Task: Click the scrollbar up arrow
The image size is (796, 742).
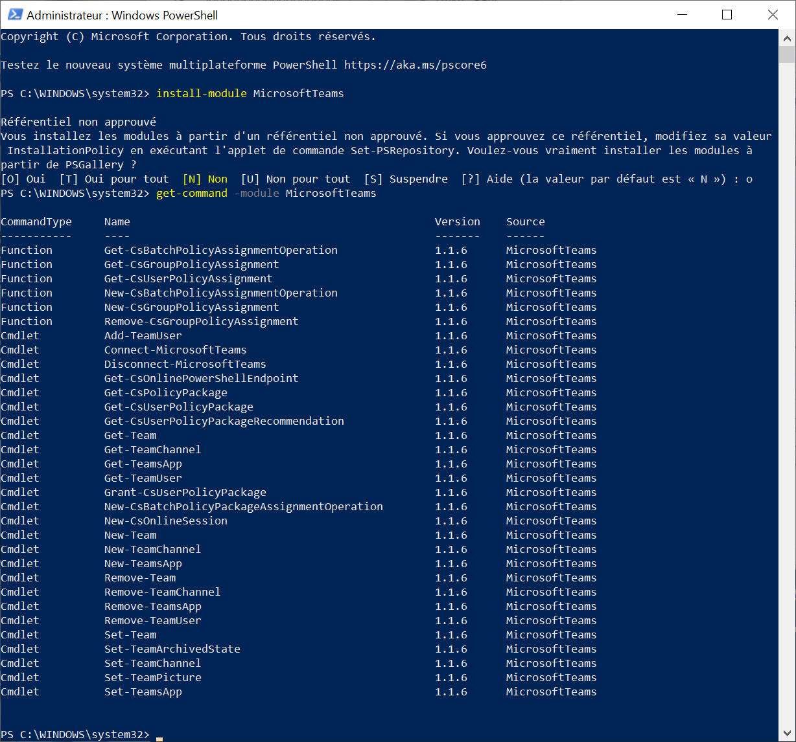Action: 787,37
